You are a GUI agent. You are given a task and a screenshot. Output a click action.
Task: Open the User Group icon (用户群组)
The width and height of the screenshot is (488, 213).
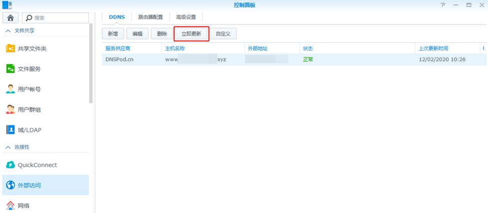pos(10,109)
